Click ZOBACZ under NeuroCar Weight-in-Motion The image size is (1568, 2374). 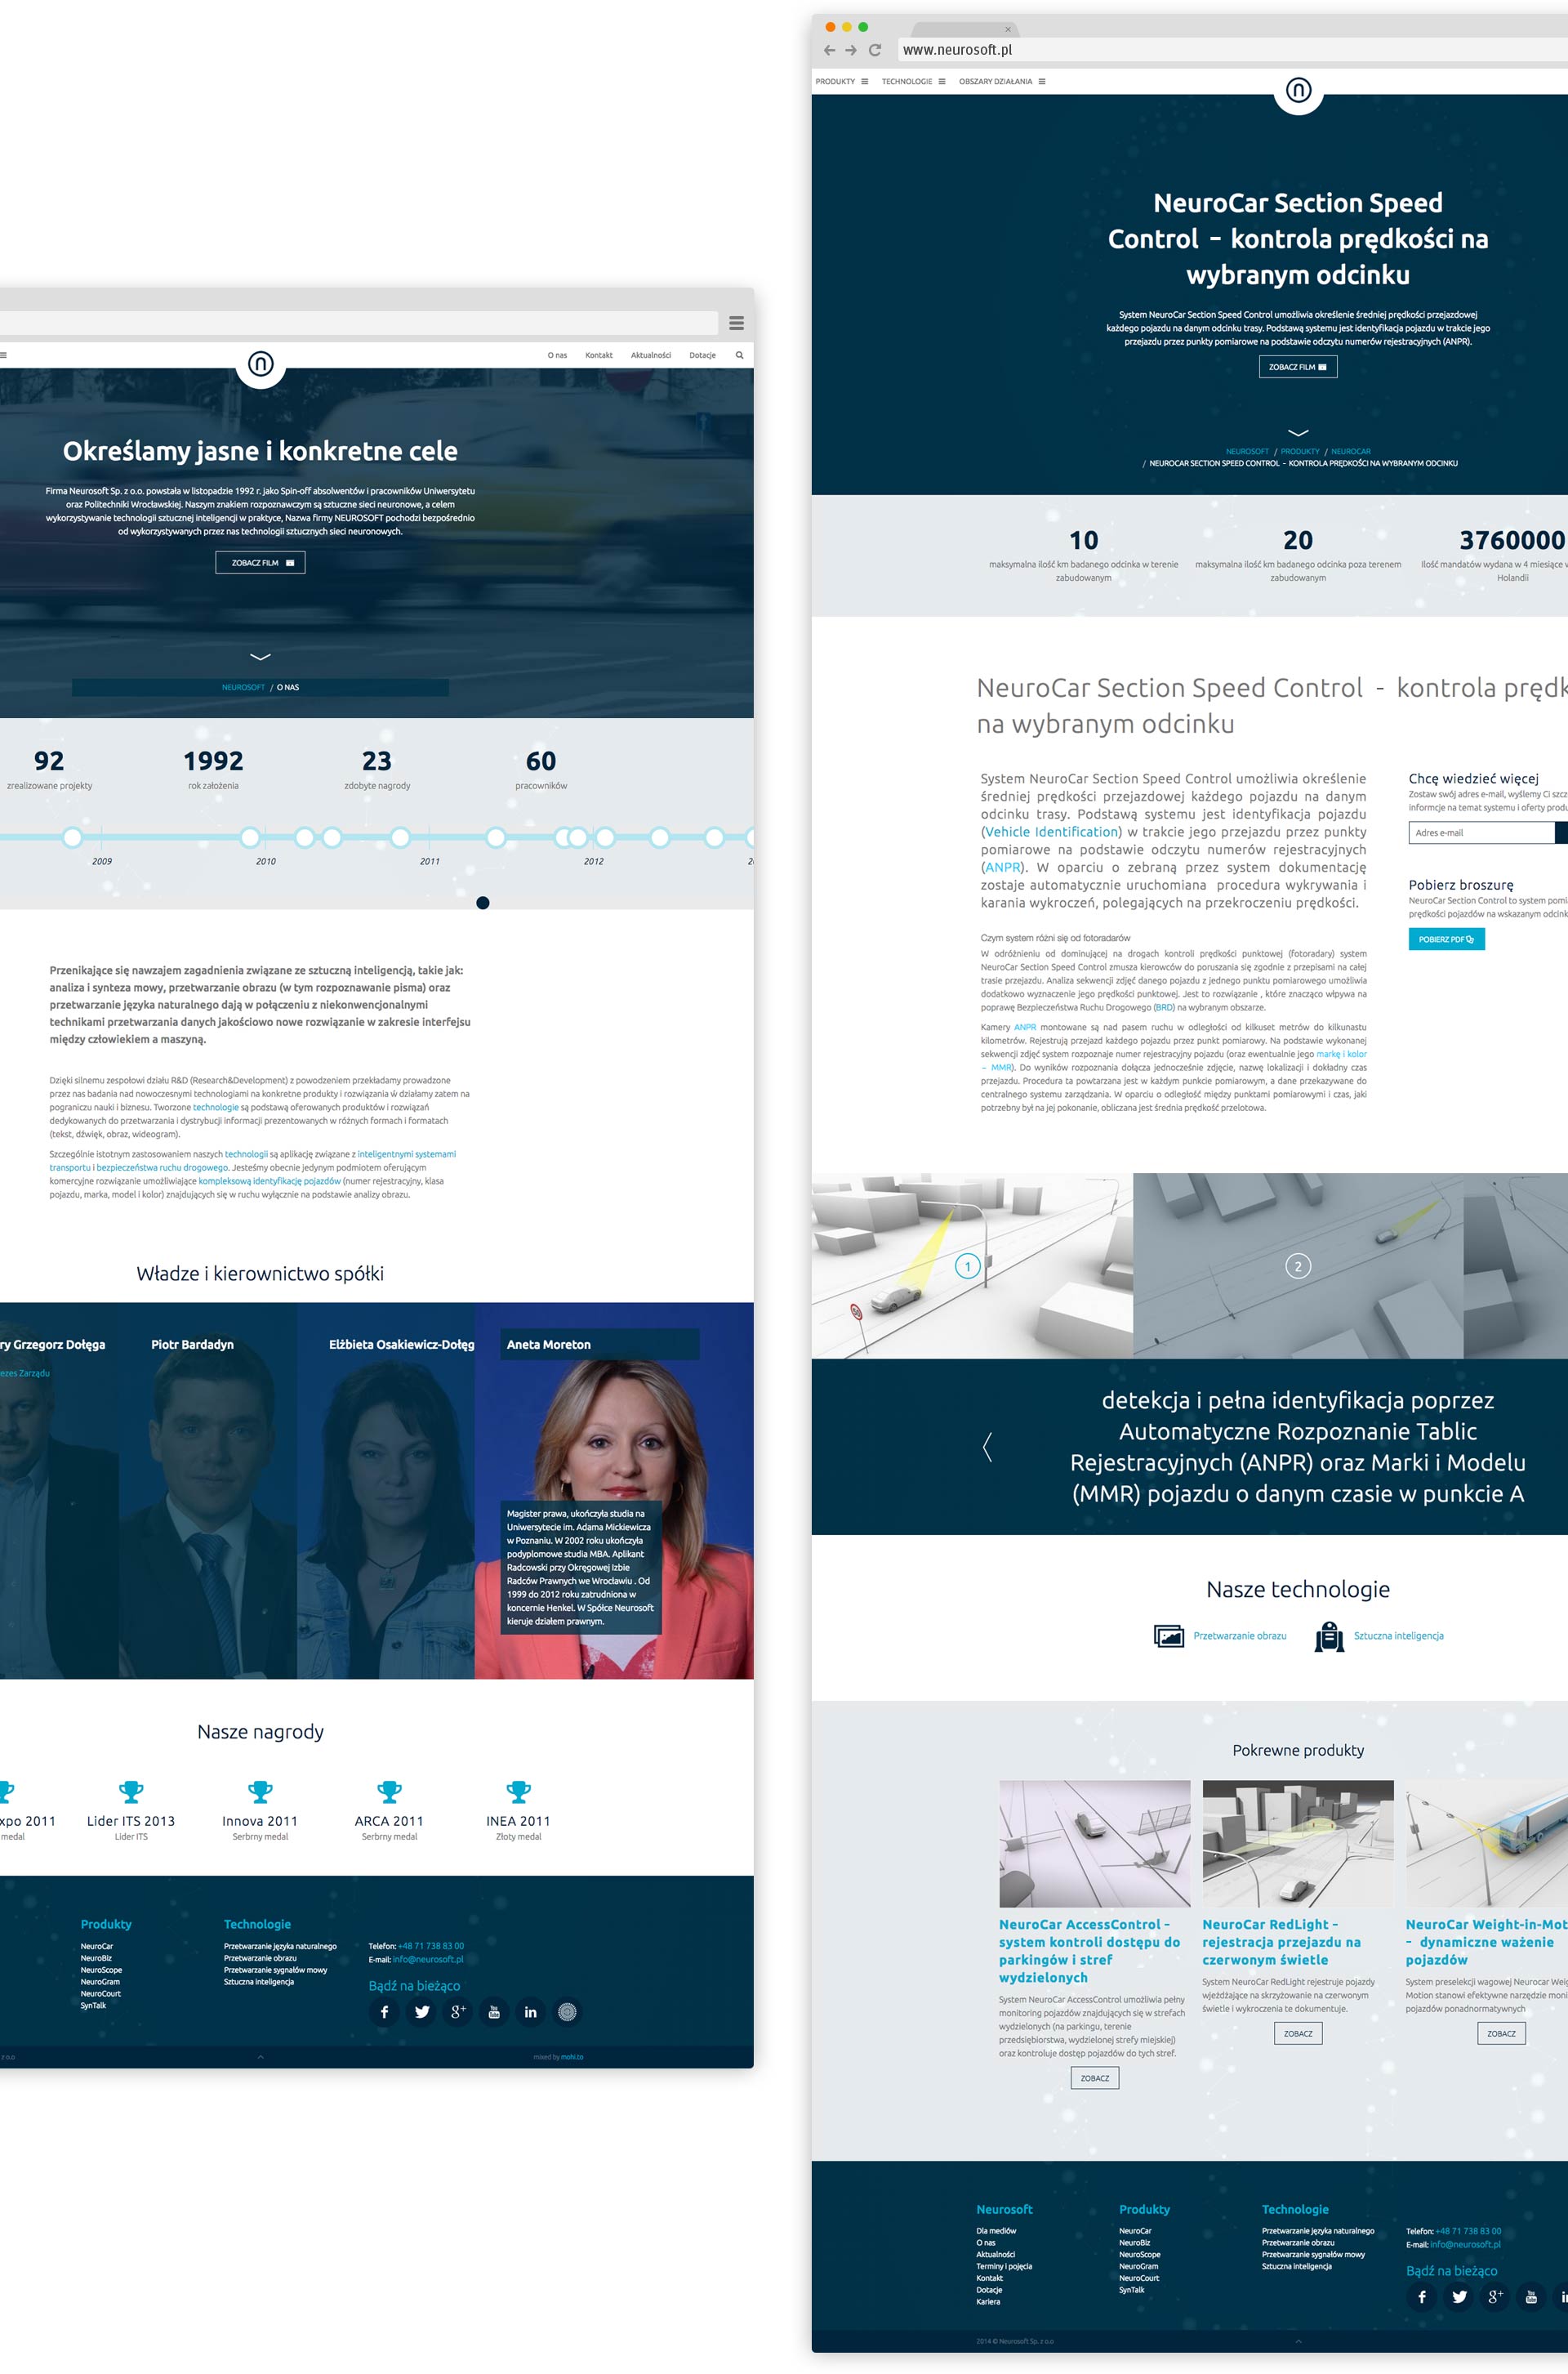(x=1501, y=2033)
